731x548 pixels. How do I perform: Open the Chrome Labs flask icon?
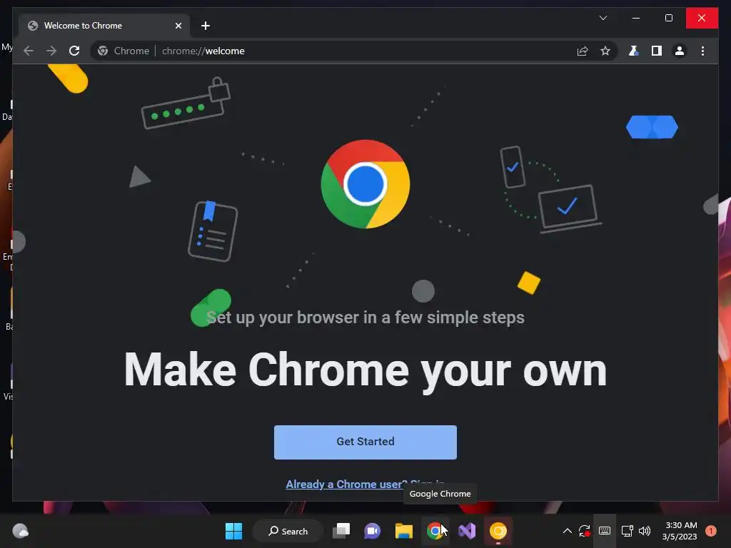633,51
